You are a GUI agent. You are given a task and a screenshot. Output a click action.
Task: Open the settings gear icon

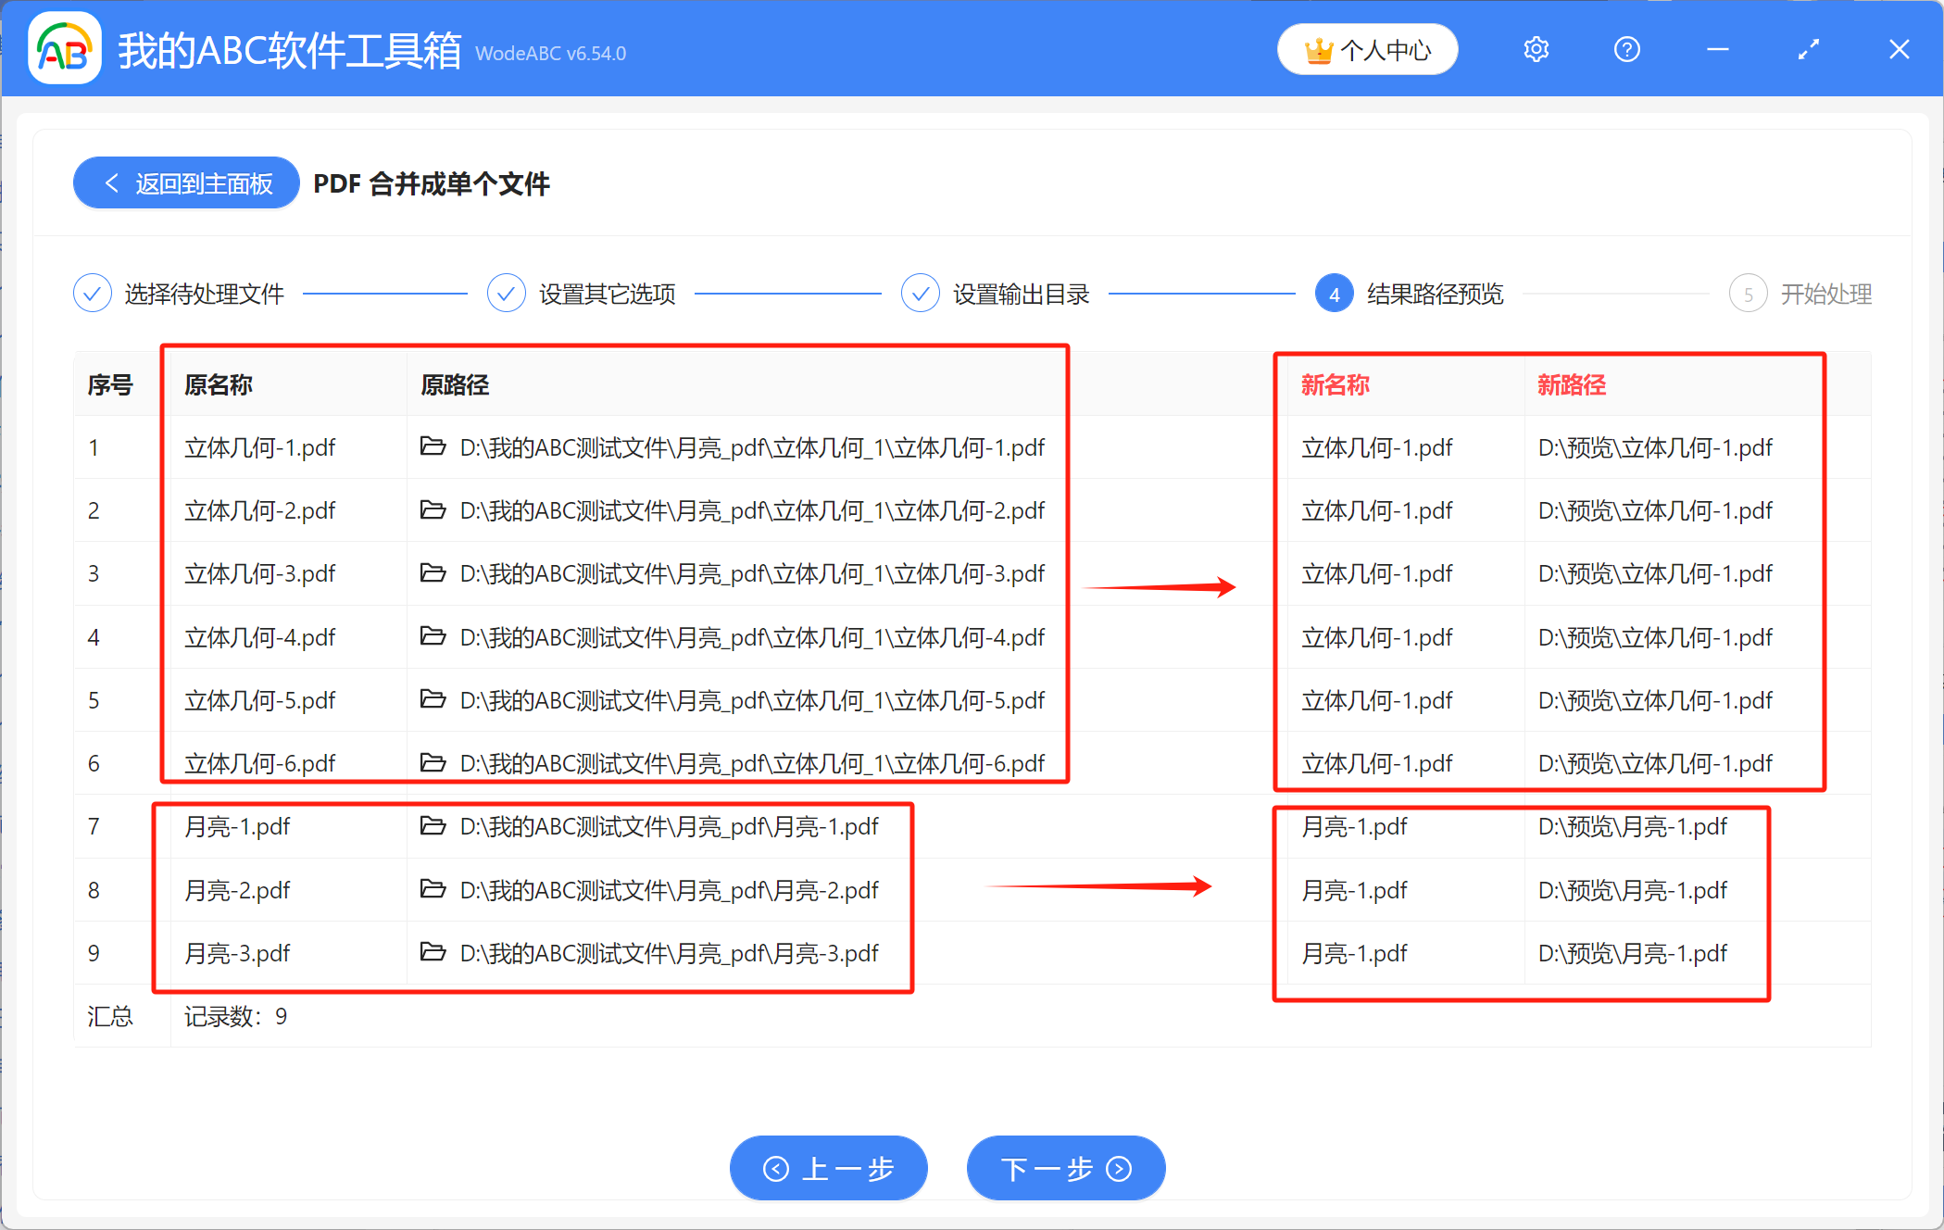point(1536,49)
